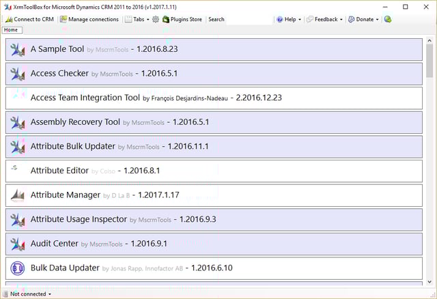Click the Attribute Bulk Updater icon
Viewport: 437px width, 299px height.
click(x=18, y=147)
